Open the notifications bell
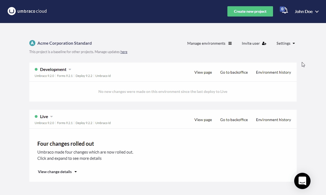This screenshot has height=195, width=326. tap(284, 11)
